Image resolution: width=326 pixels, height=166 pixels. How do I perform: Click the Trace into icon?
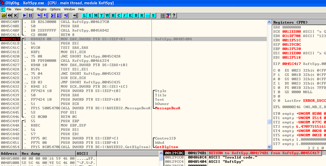click(53, 16)
